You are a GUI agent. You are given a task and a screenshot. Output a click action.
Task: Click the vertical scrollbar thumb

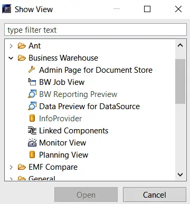(180, 81)
